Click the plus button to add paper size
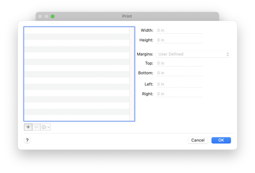This screenshot has height=173, width=255. click(28, 127)
